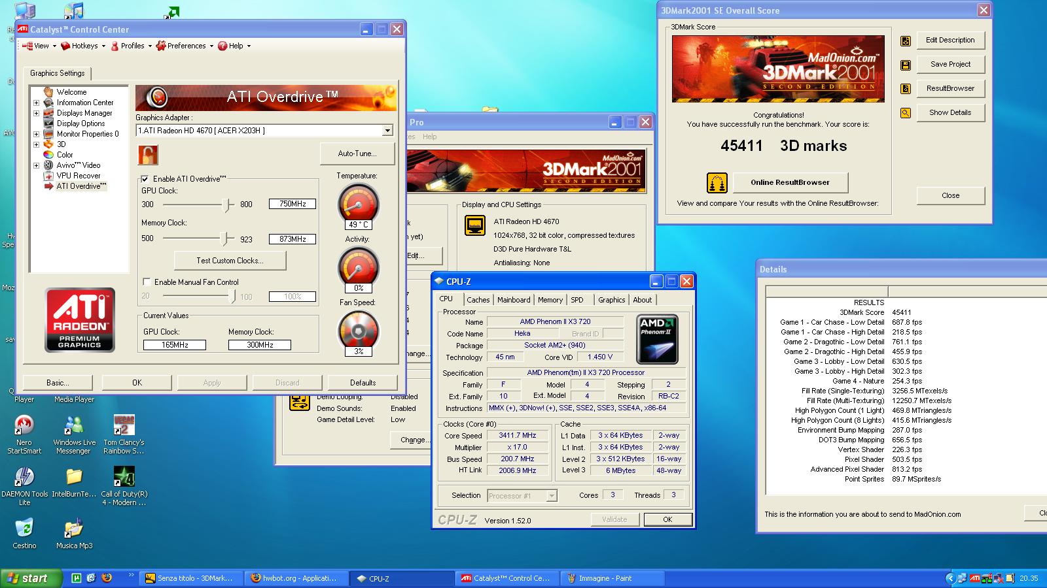
Task: Switch to Immagine - Paint taskbar item
Action: point(613,578)
